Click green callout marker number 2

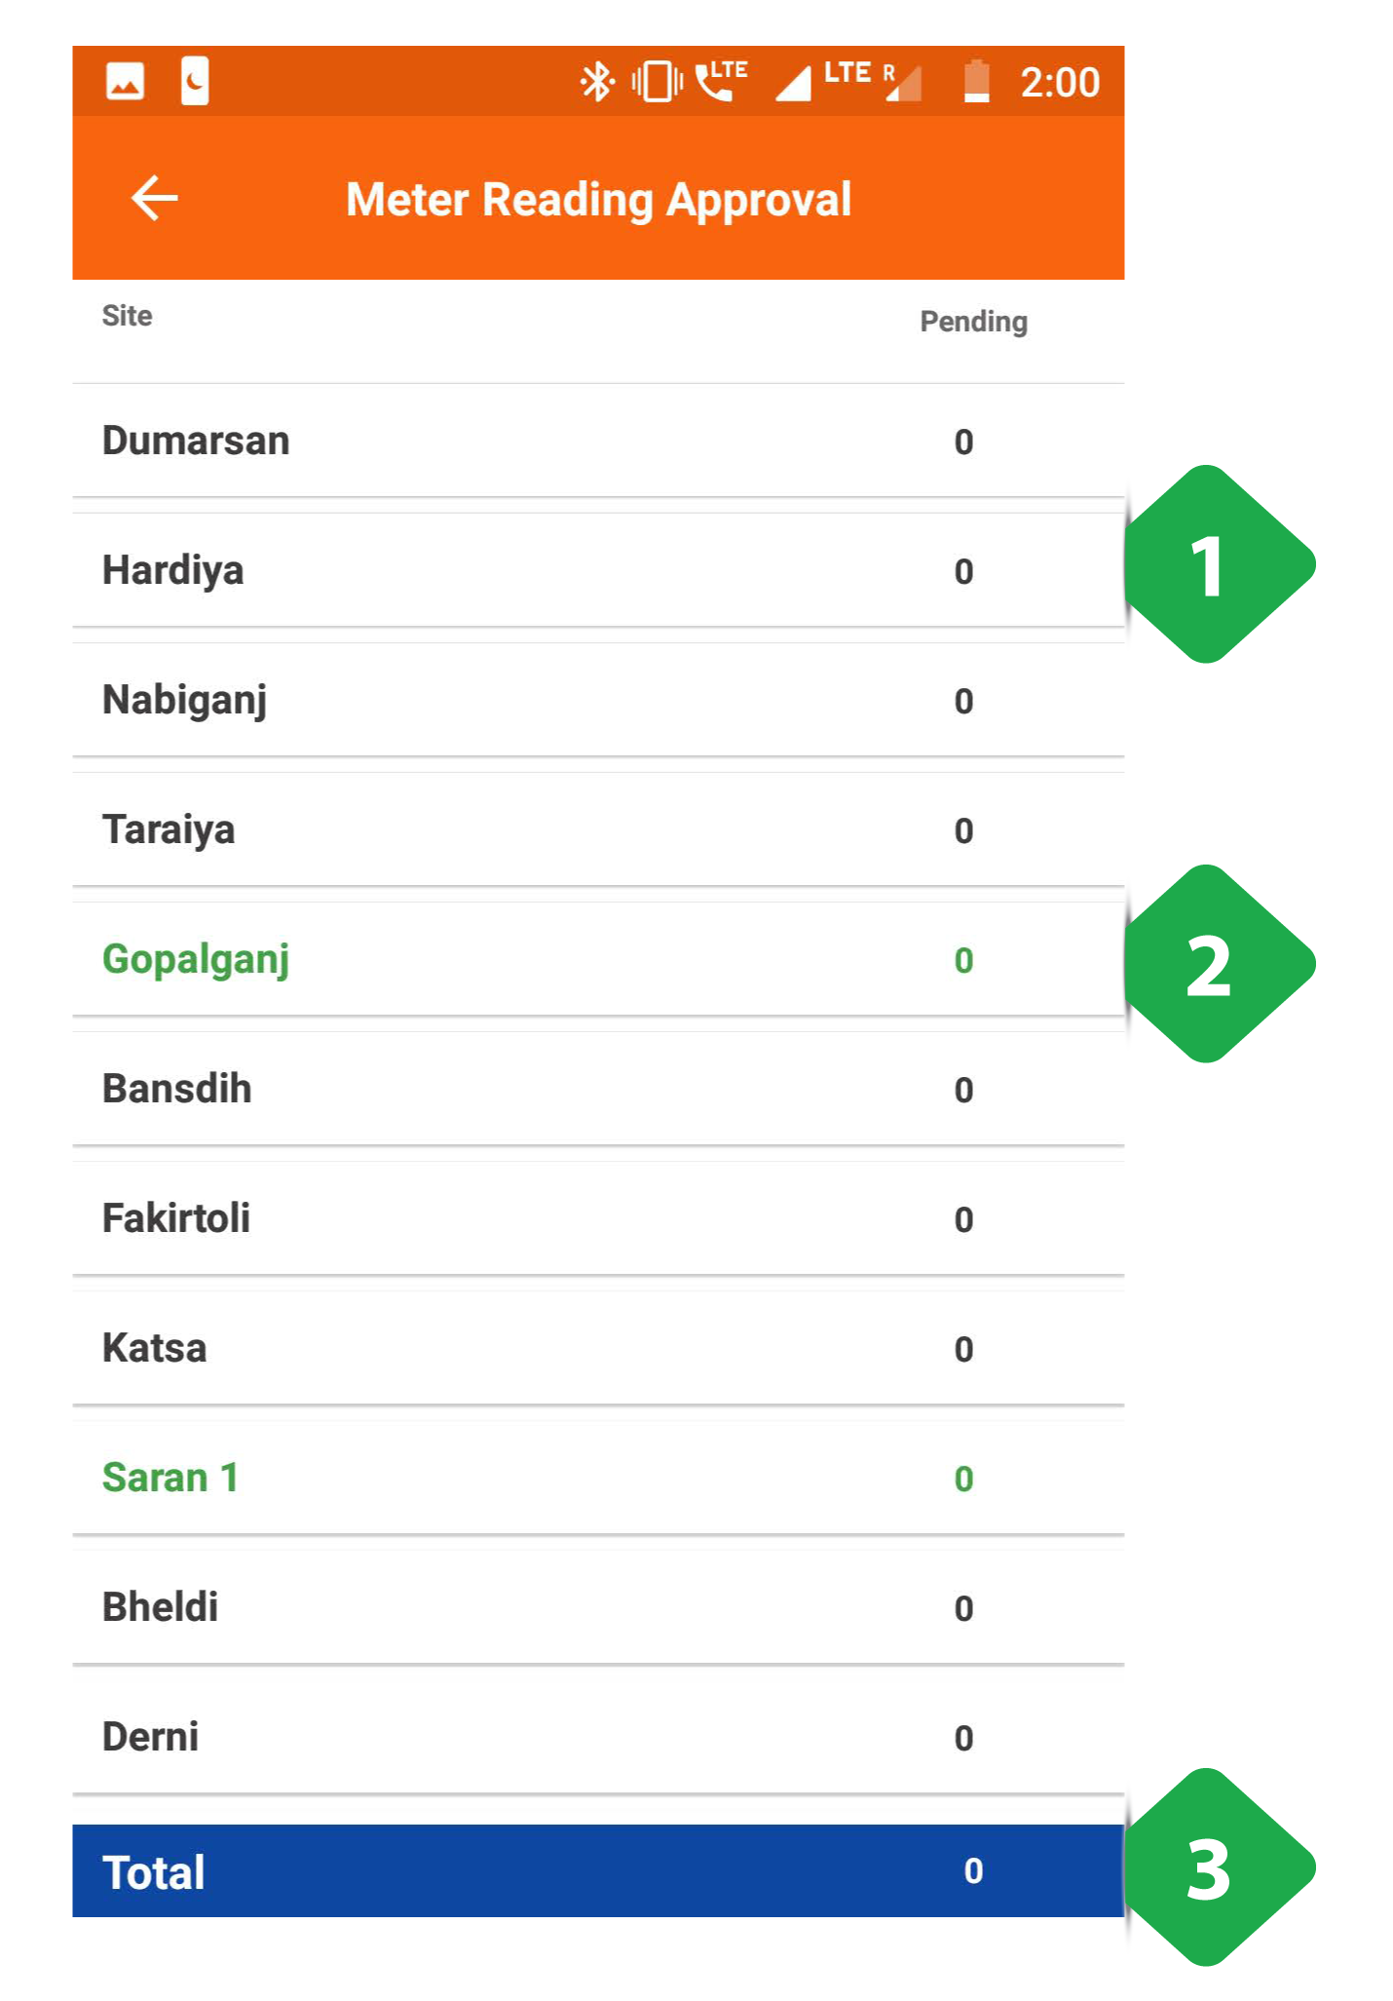click(1219, 964)
